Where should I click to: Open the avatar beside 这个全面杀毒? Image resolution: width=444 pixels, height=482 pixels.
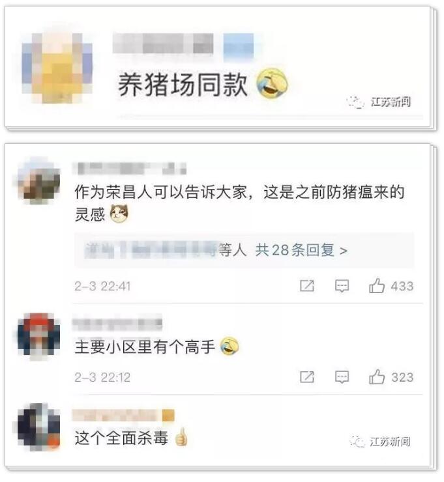coord(38,427)
